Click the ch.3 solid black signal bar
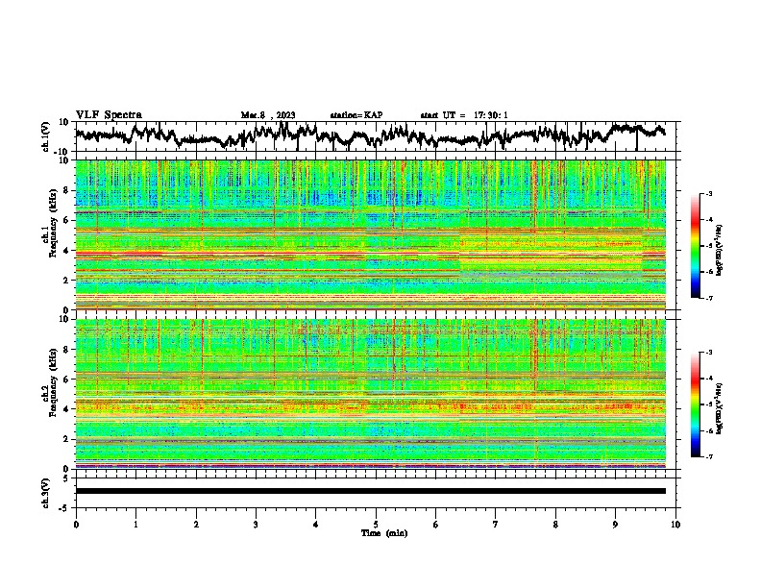761x588 pixels. pos(370,491)
